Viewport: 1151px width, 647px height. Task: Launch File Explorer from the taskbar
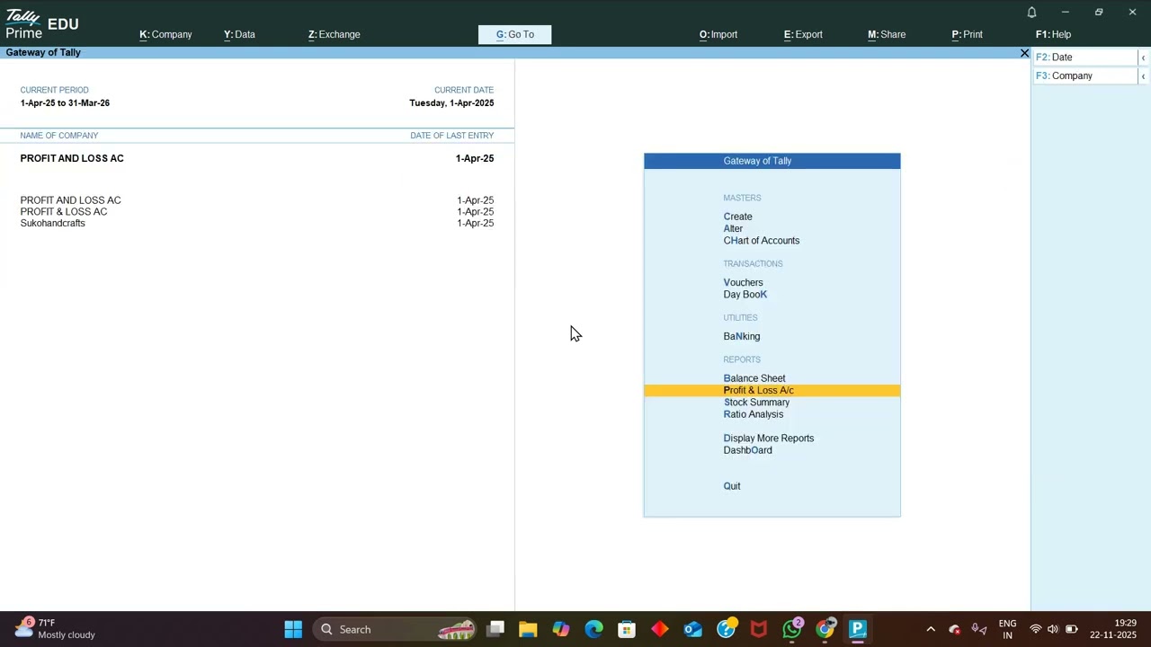(528, 629)
